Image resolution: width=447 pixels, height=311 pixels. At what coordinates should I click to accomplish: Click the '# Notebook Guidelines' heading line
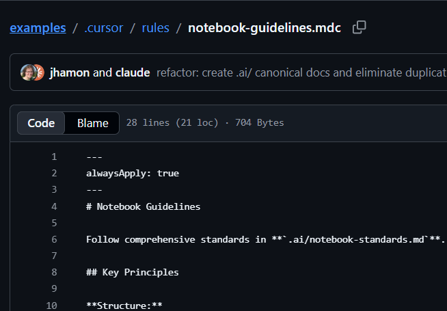(144, 206)
